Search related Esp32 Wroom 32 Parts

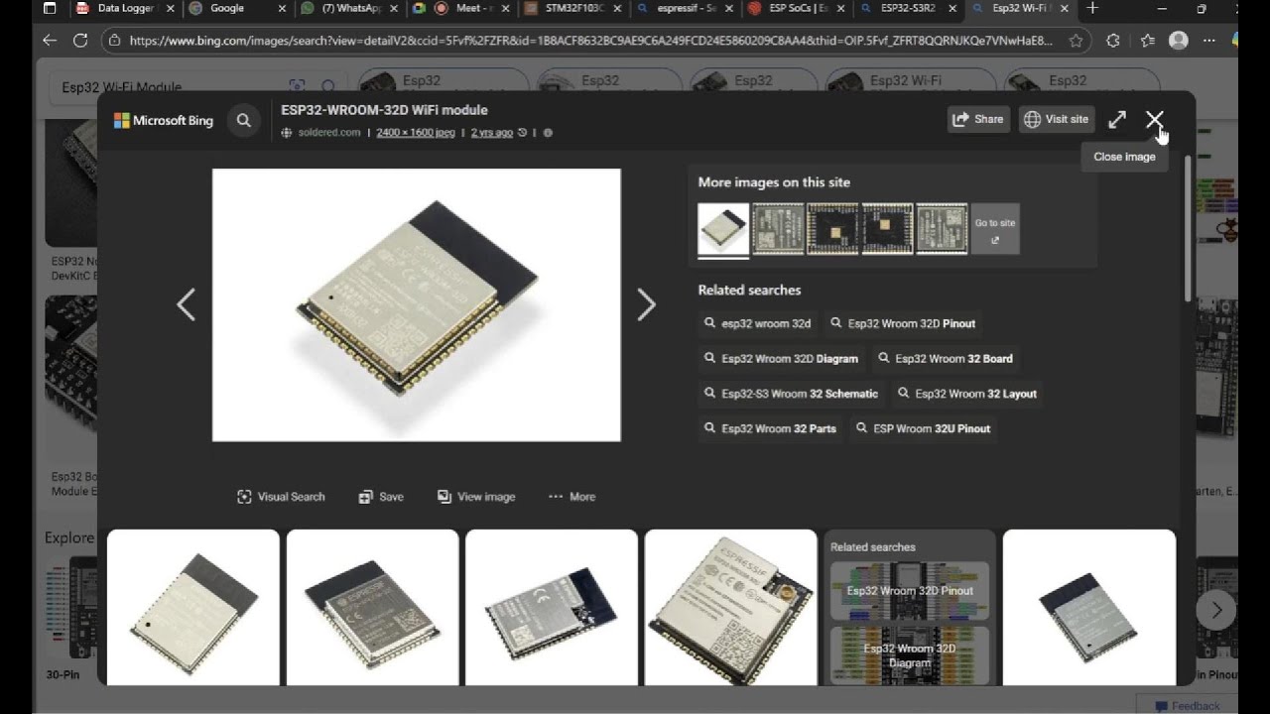[x=770, y=428]
